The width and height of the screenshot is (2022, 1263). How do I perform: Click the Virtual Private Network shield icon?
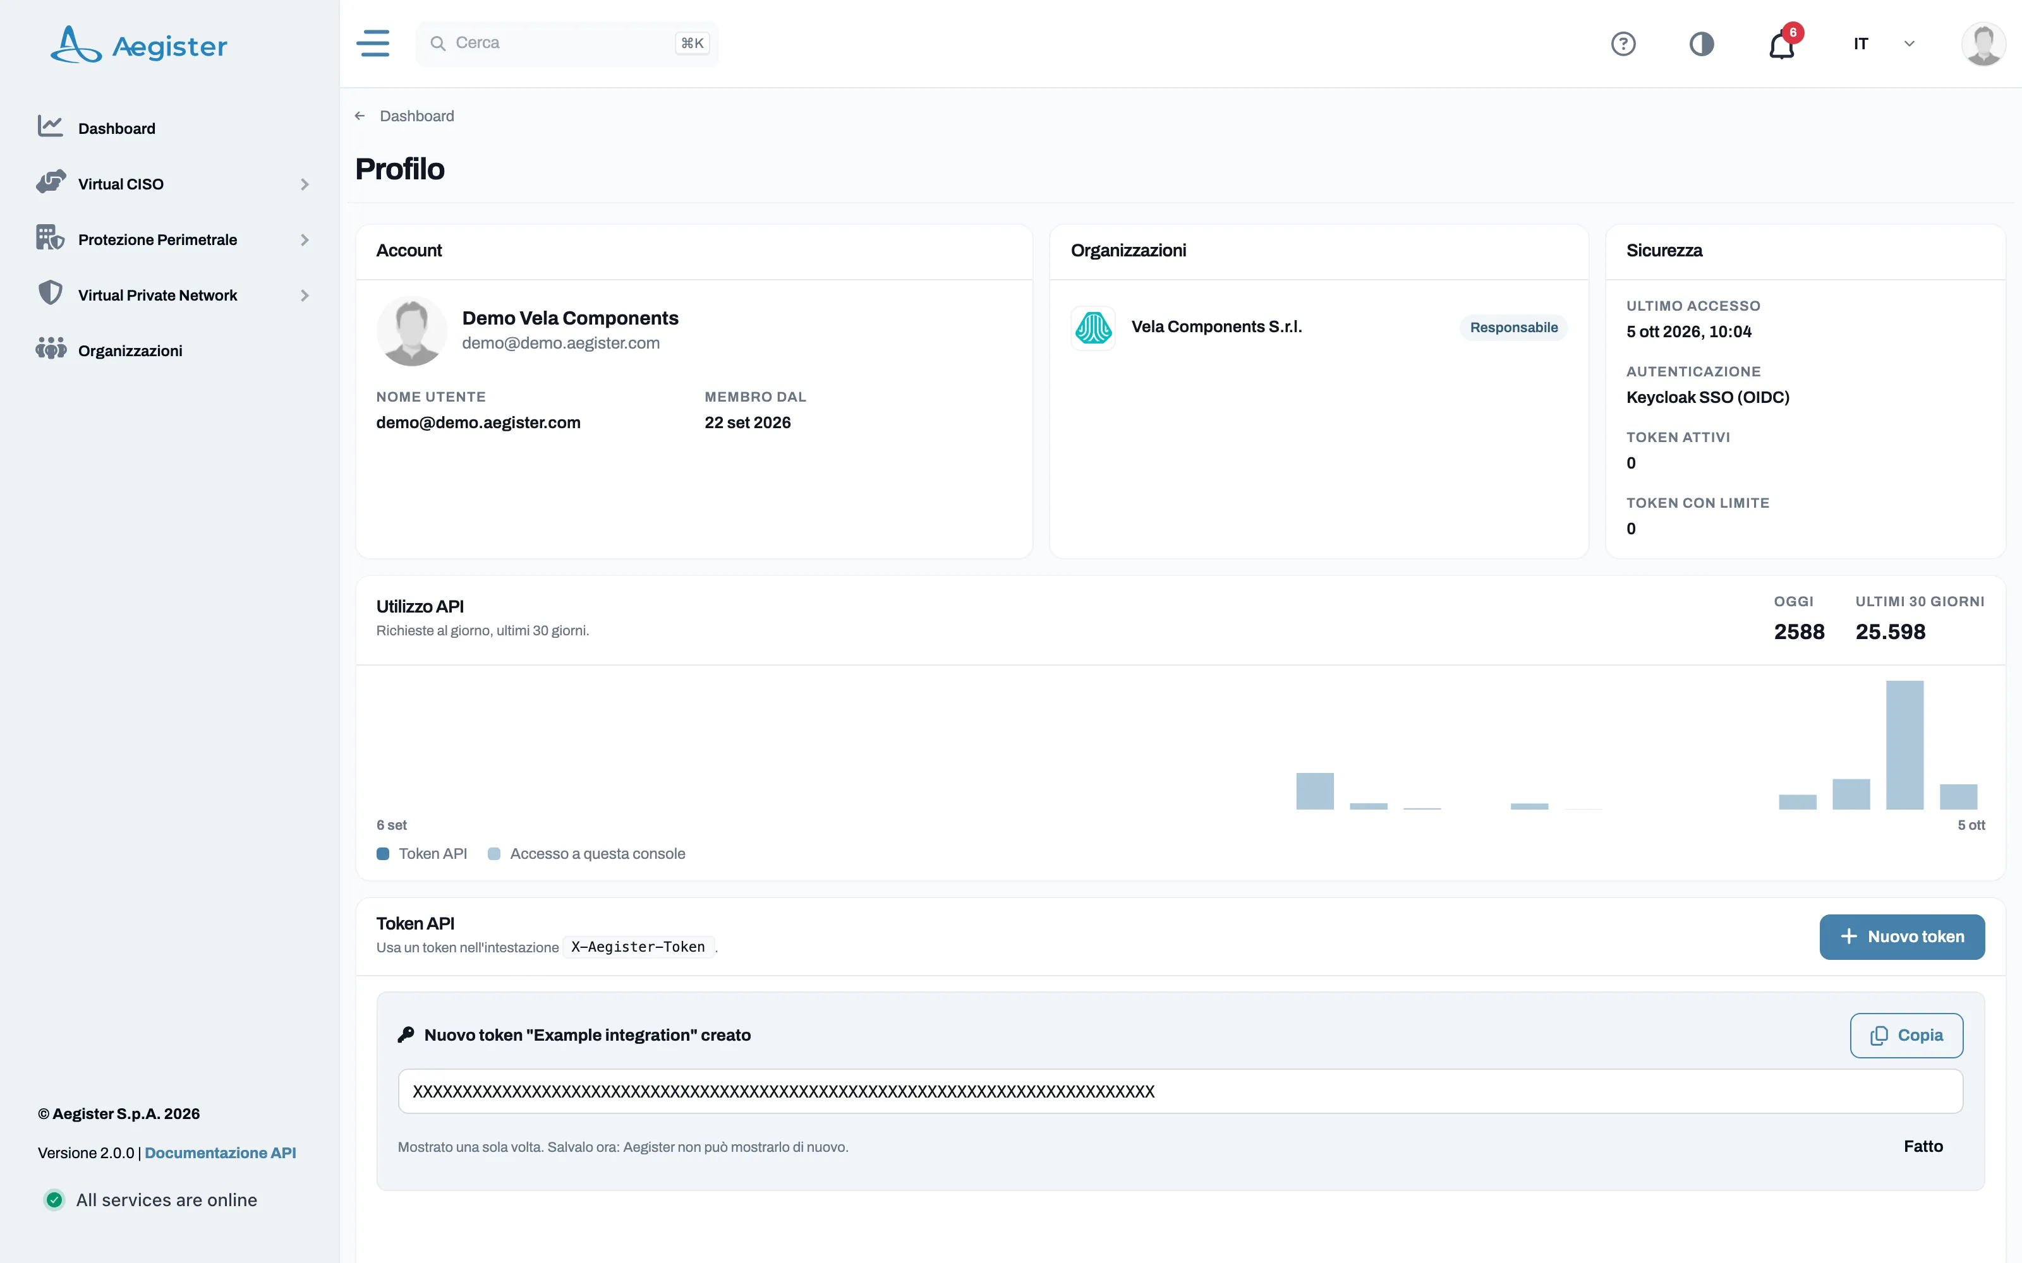50,293
